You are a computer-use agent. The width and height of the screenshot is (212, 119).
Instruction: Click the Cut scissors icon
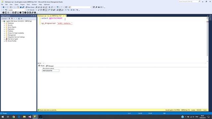coord(49,7)
